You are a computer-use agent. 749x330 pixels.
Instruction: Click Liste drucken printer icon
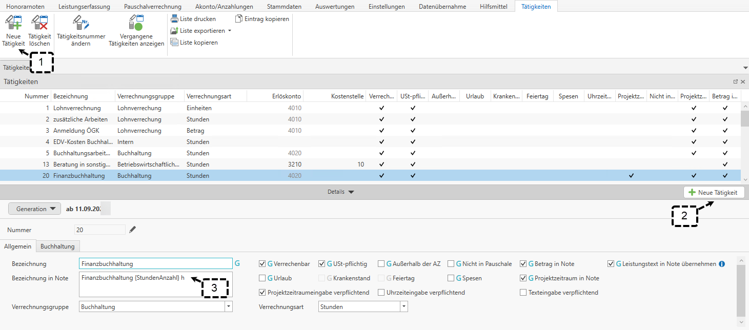174,19
